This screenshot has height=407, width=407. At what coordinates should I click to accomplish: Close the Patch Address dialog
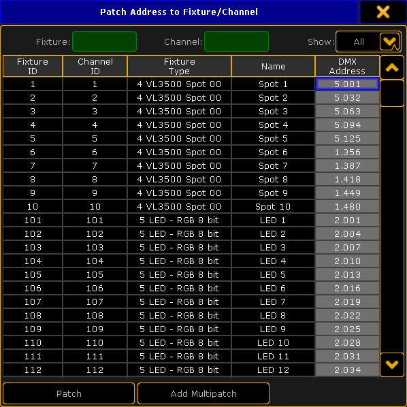click(383, 12)
